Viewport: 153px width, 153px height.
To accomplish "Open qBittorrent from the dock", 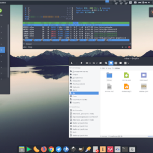I will tap(66, 149).
